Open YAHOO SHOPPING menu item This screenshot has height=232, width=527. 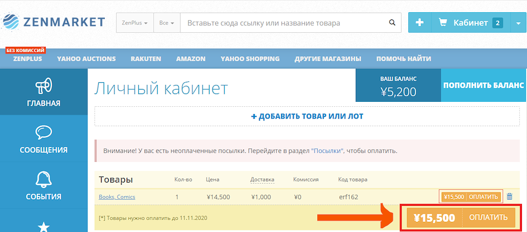pos(250,58)
